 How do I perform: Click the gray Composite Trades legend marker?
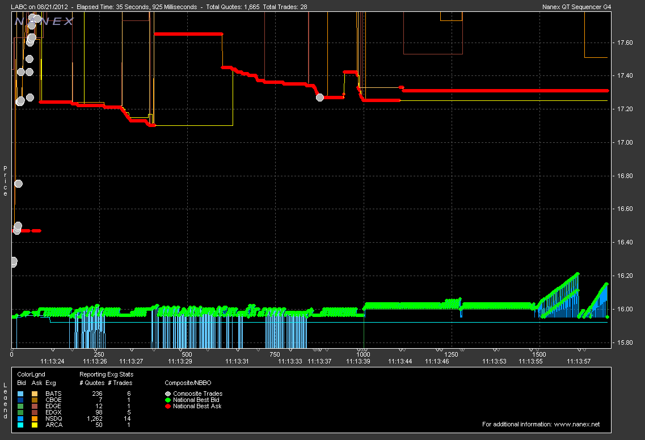point(168,394)
